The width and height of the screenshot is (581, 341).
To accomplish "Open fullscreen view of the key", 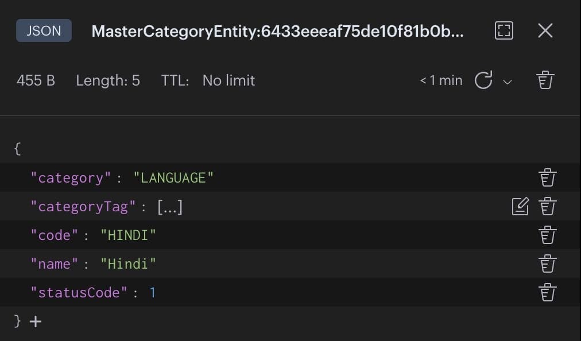I will pos(503,32).
